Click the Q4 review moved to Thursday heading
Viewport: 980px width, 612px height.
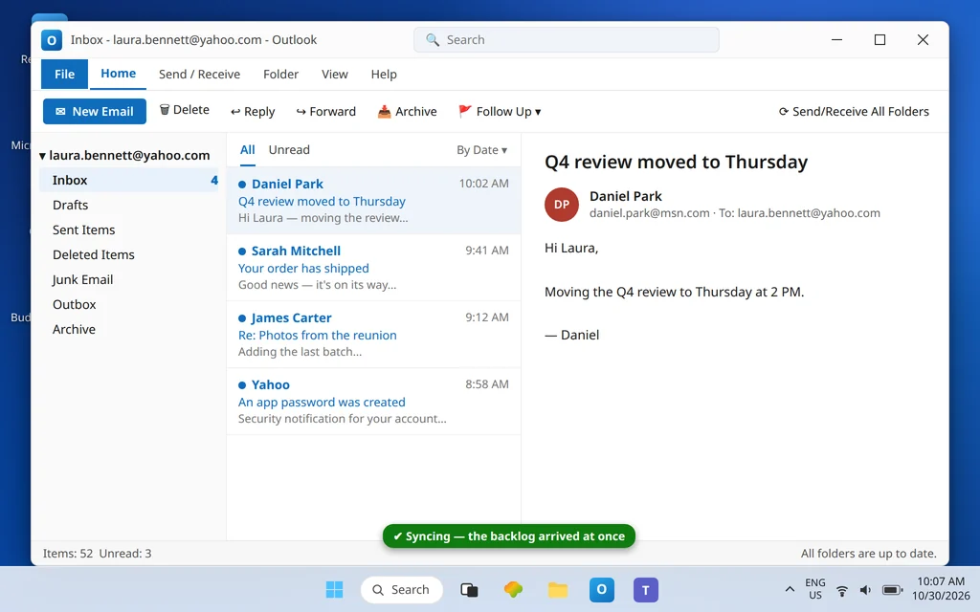click(676, 162)
